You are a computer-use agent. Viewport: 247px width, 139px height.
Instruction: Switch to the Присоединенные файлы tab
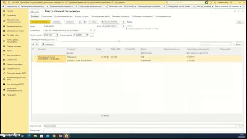(100, 16)
